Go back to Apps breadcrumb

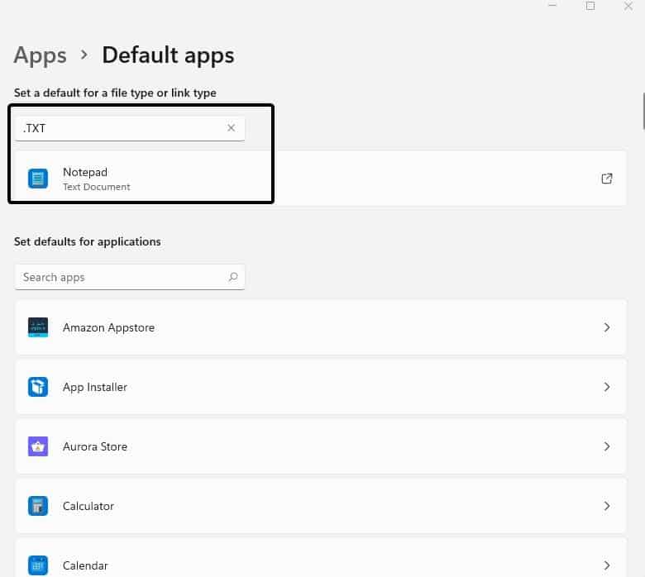click(x=40, y=55)
